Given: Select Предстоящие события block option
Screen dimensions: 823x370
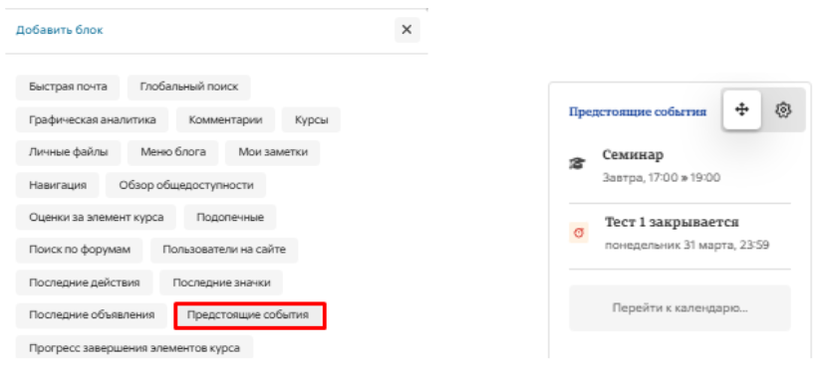Looking at the screenshot, I should [249, 315].
